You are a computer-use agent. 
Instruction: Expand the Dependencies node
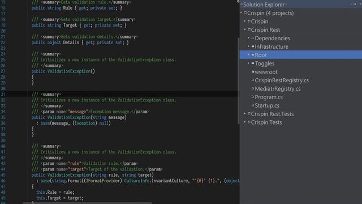coord(249,38)
